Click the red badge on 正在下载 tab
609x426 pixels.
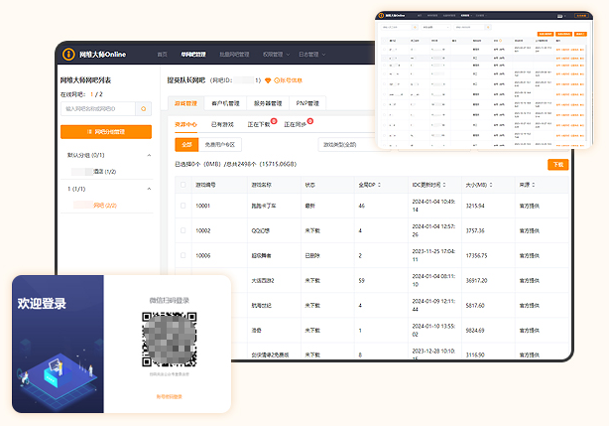coord(273,120)
